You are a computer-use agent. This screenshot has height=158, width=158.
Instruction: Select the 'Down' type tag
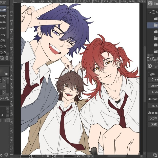point(153,86)
